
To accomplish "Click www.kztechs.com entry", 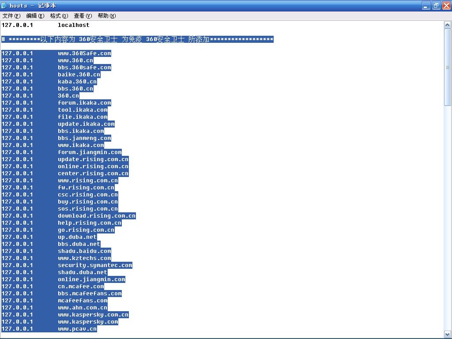I will coord(84,258).
